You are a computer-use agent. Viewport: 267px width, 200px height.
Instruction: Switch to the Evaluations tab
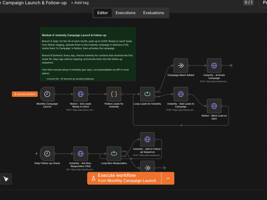click(x=154, y=13)
